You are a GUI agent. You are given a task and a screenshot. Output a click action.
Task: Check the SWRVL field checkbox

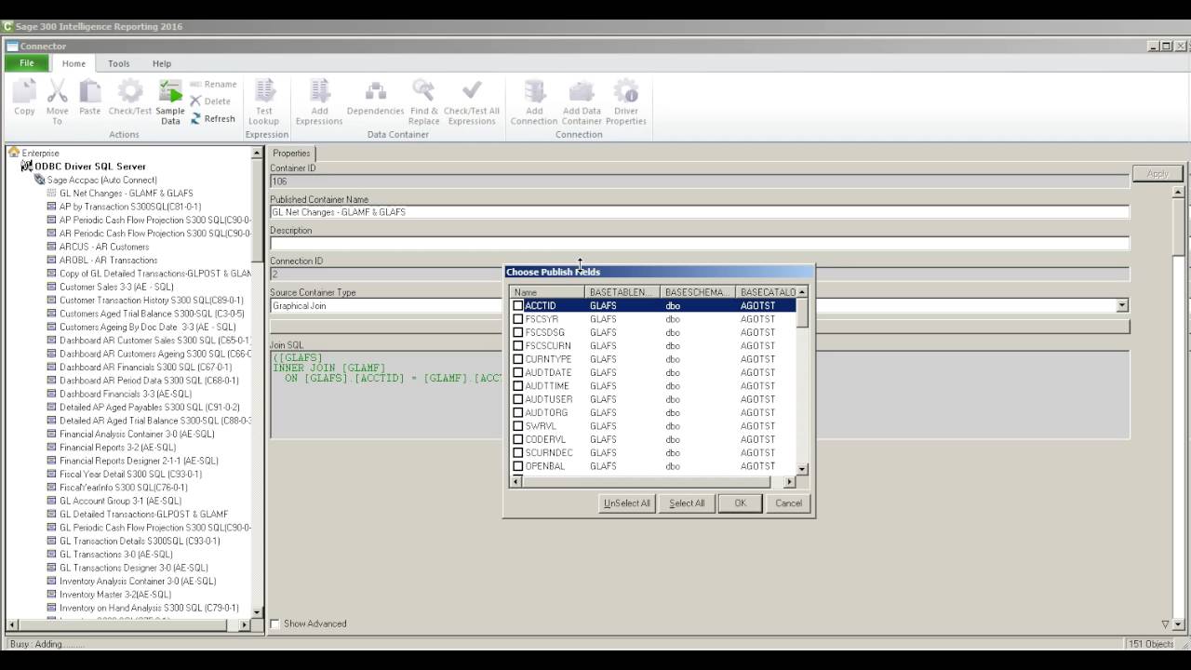[x=518, y=426]
